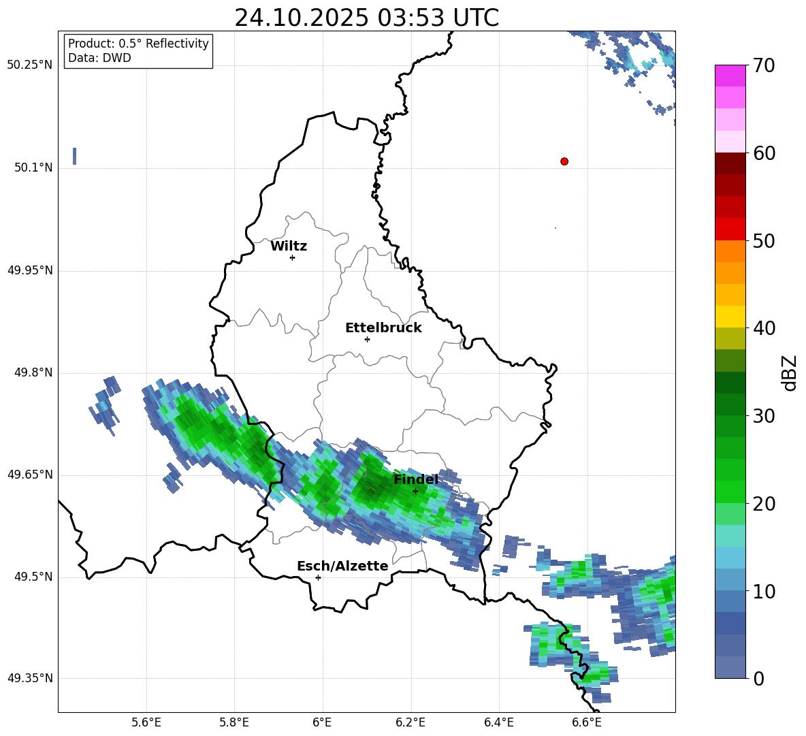806x736 pixels.
Task: Click the 60 tick on colorbar
Action: click(763, 153)
